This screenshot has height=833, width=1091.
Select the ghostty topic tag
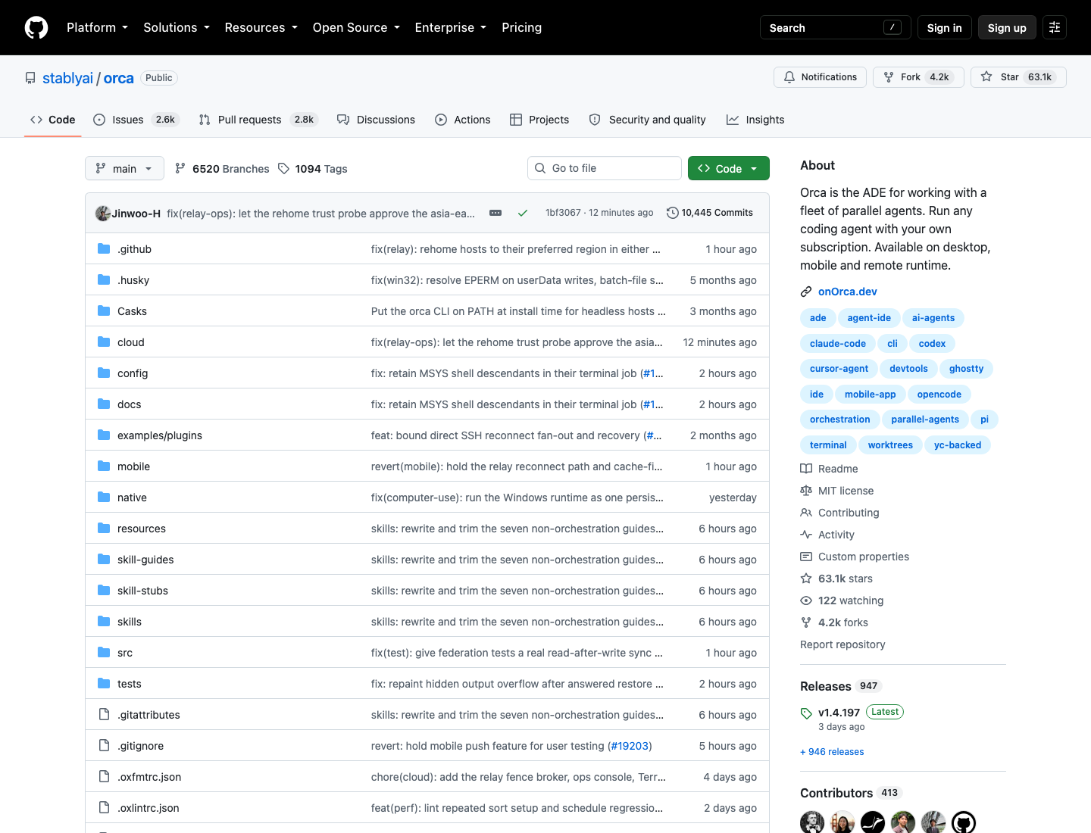pos(966,368)
